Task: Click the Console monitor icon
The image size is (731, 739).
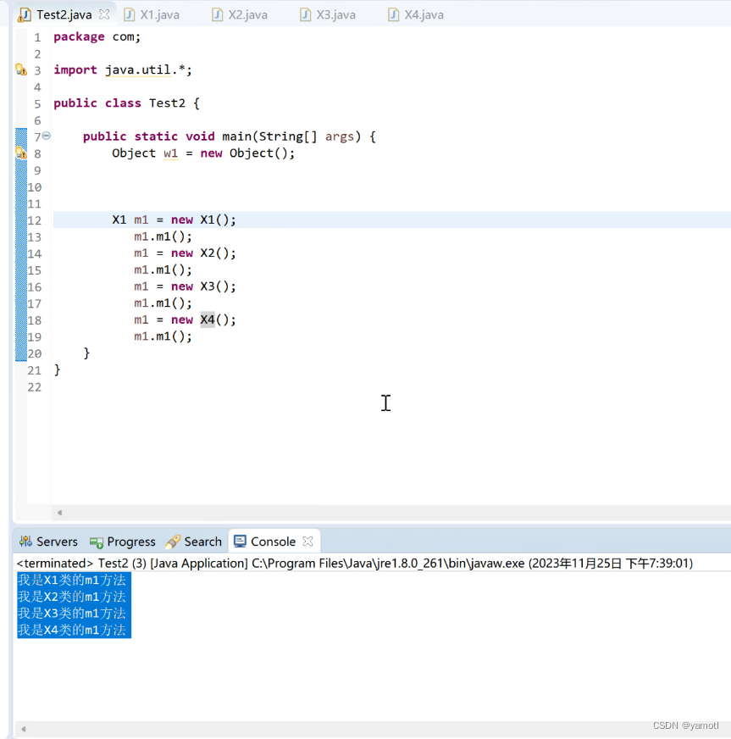Action: pos(240,541)
